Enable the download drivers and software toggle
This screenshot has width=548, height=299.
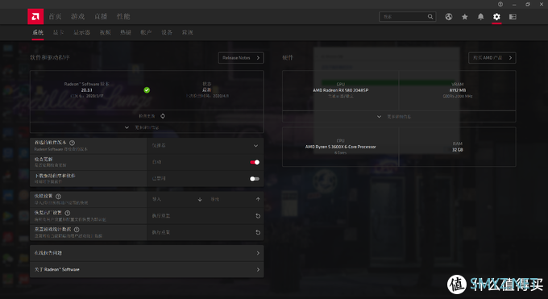(255, 179)
